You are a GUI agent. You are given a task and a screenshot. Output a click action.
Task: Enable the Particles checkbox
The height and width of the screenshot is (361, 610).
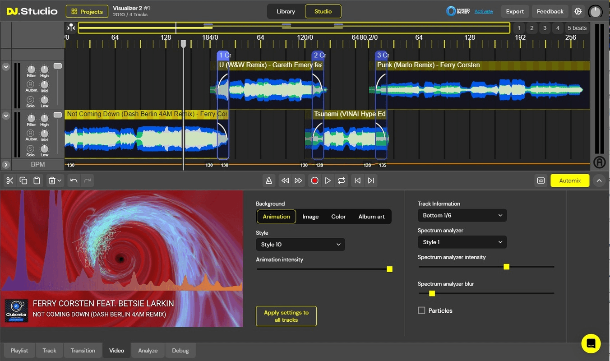point(421,310)
